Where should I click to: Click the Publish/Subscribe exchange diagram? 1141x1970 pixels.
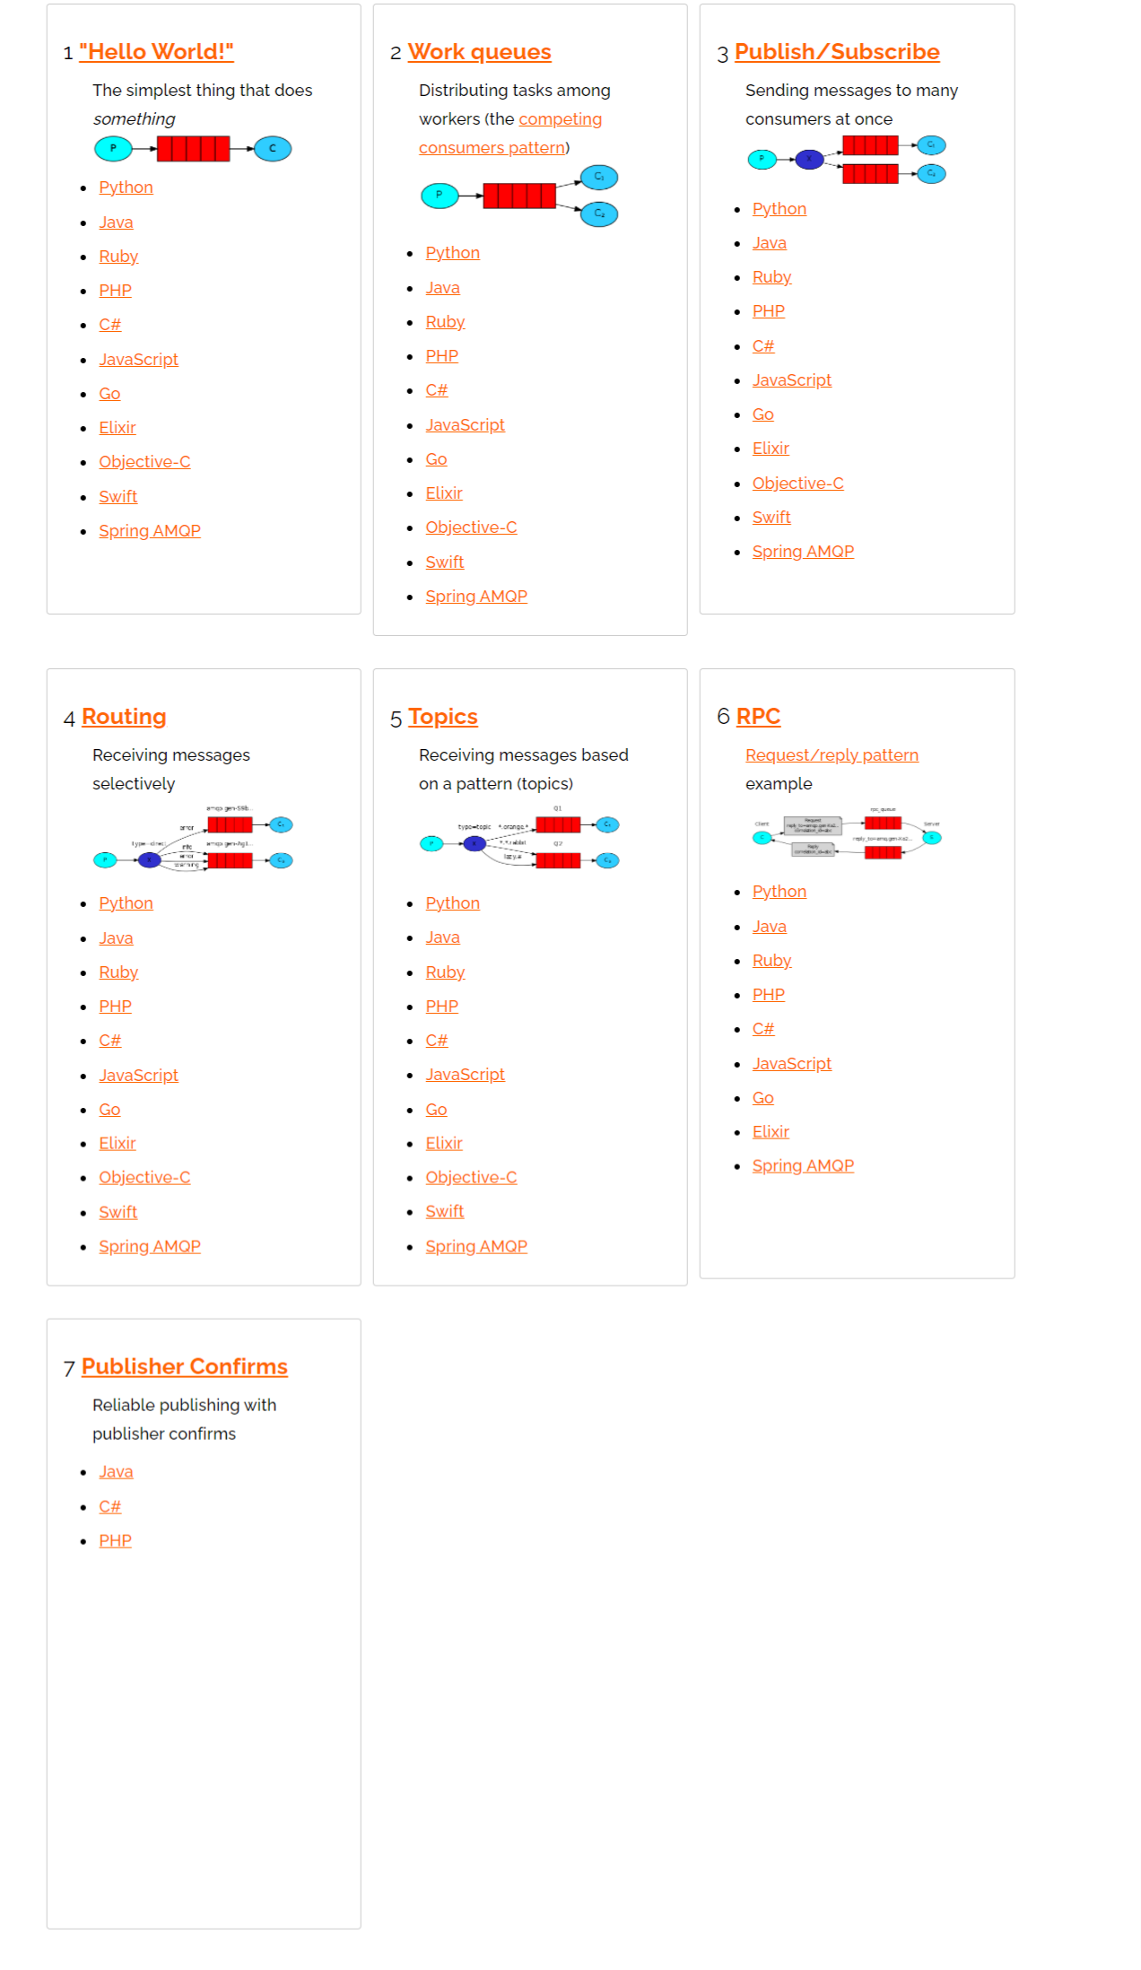click(846, 160)
